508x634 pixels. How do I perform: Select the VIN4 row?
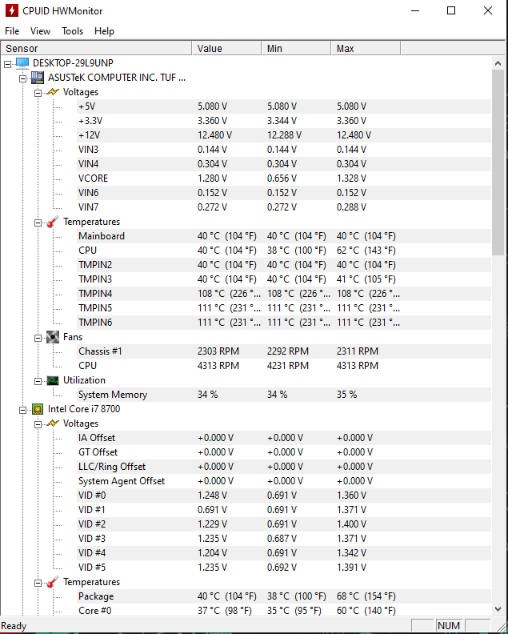click(x=284, y=164)
